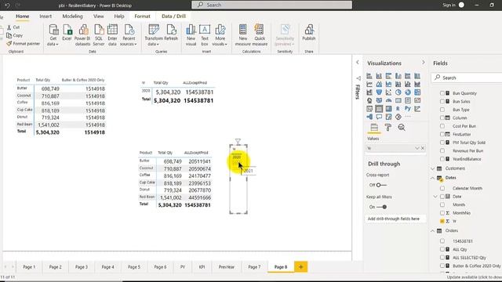Open the View ribbon tab

[x=99, y=16]
